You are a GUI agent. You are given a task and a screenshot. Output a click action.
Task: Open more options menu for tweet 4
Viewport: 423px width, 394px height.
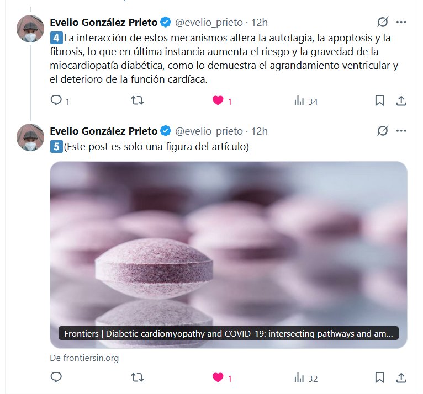point(401,22)
